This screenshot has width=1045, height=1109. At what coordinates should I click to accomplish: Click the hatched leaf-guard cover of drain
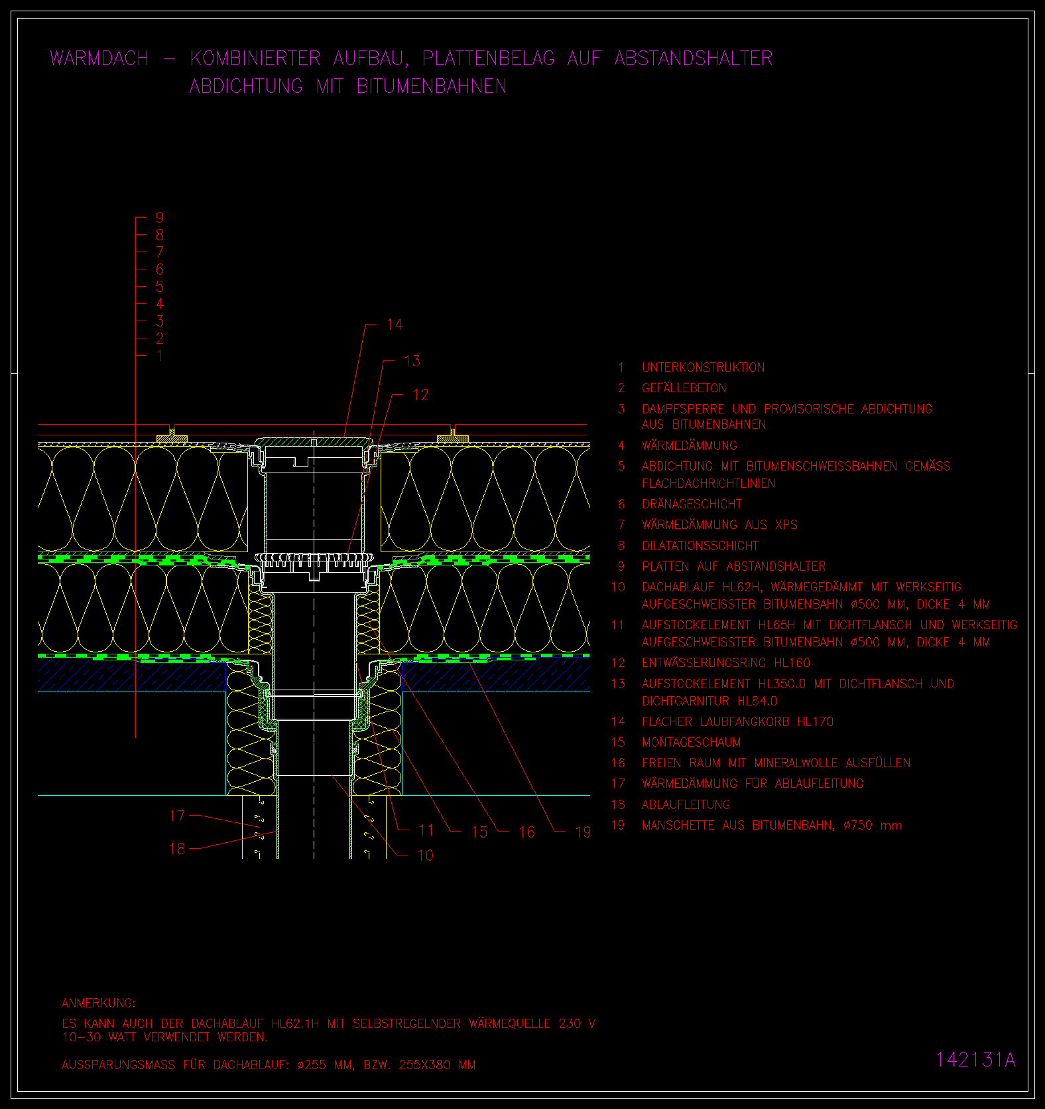[313, 442]
